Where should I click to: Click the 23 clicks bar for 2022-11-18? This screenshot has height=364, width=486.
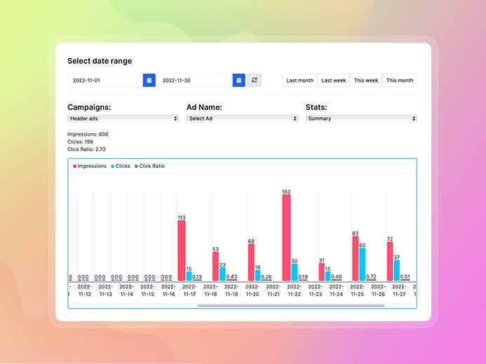[222, 274]
